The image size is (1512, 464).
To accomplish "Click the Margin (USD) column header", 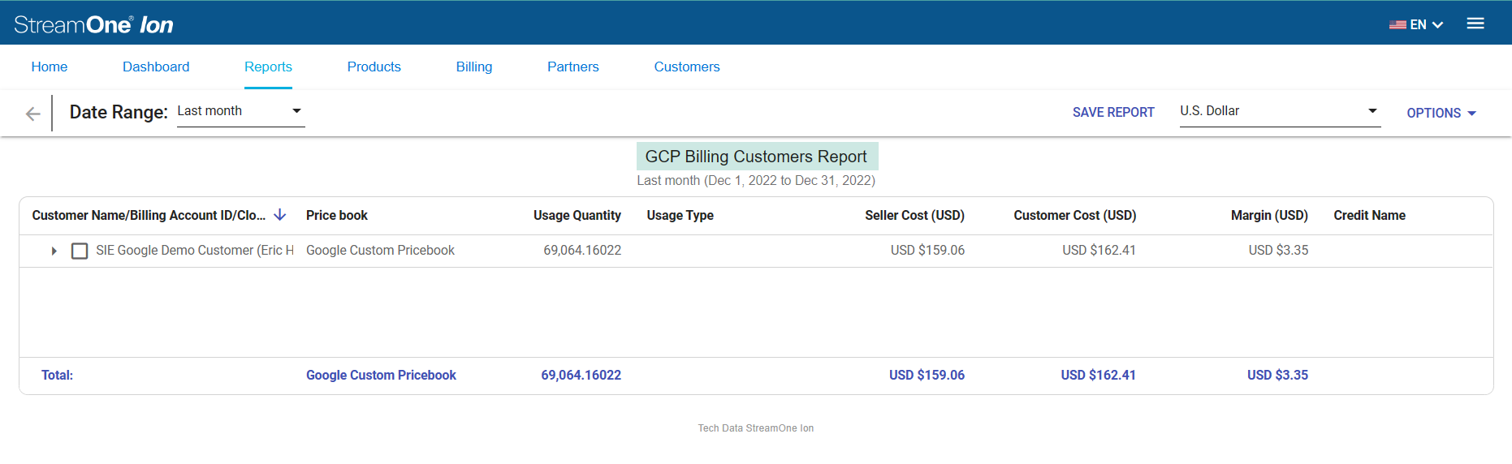I will (1269, 215).
